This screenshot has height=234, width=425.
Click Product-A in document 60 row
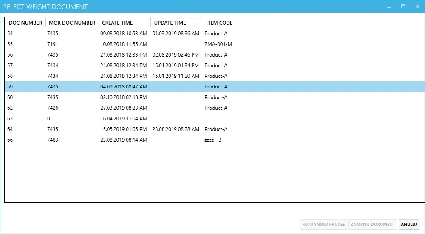(x=216, y=97)
